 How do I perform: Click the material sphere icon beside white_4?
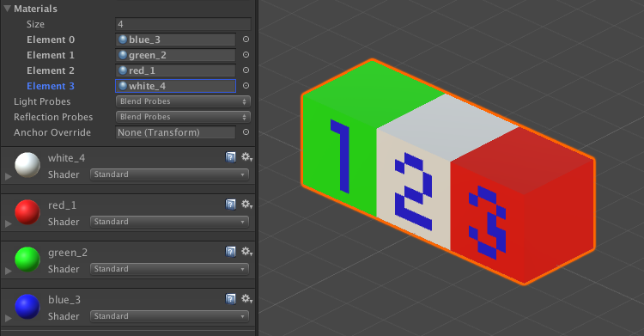coord(123,86)
